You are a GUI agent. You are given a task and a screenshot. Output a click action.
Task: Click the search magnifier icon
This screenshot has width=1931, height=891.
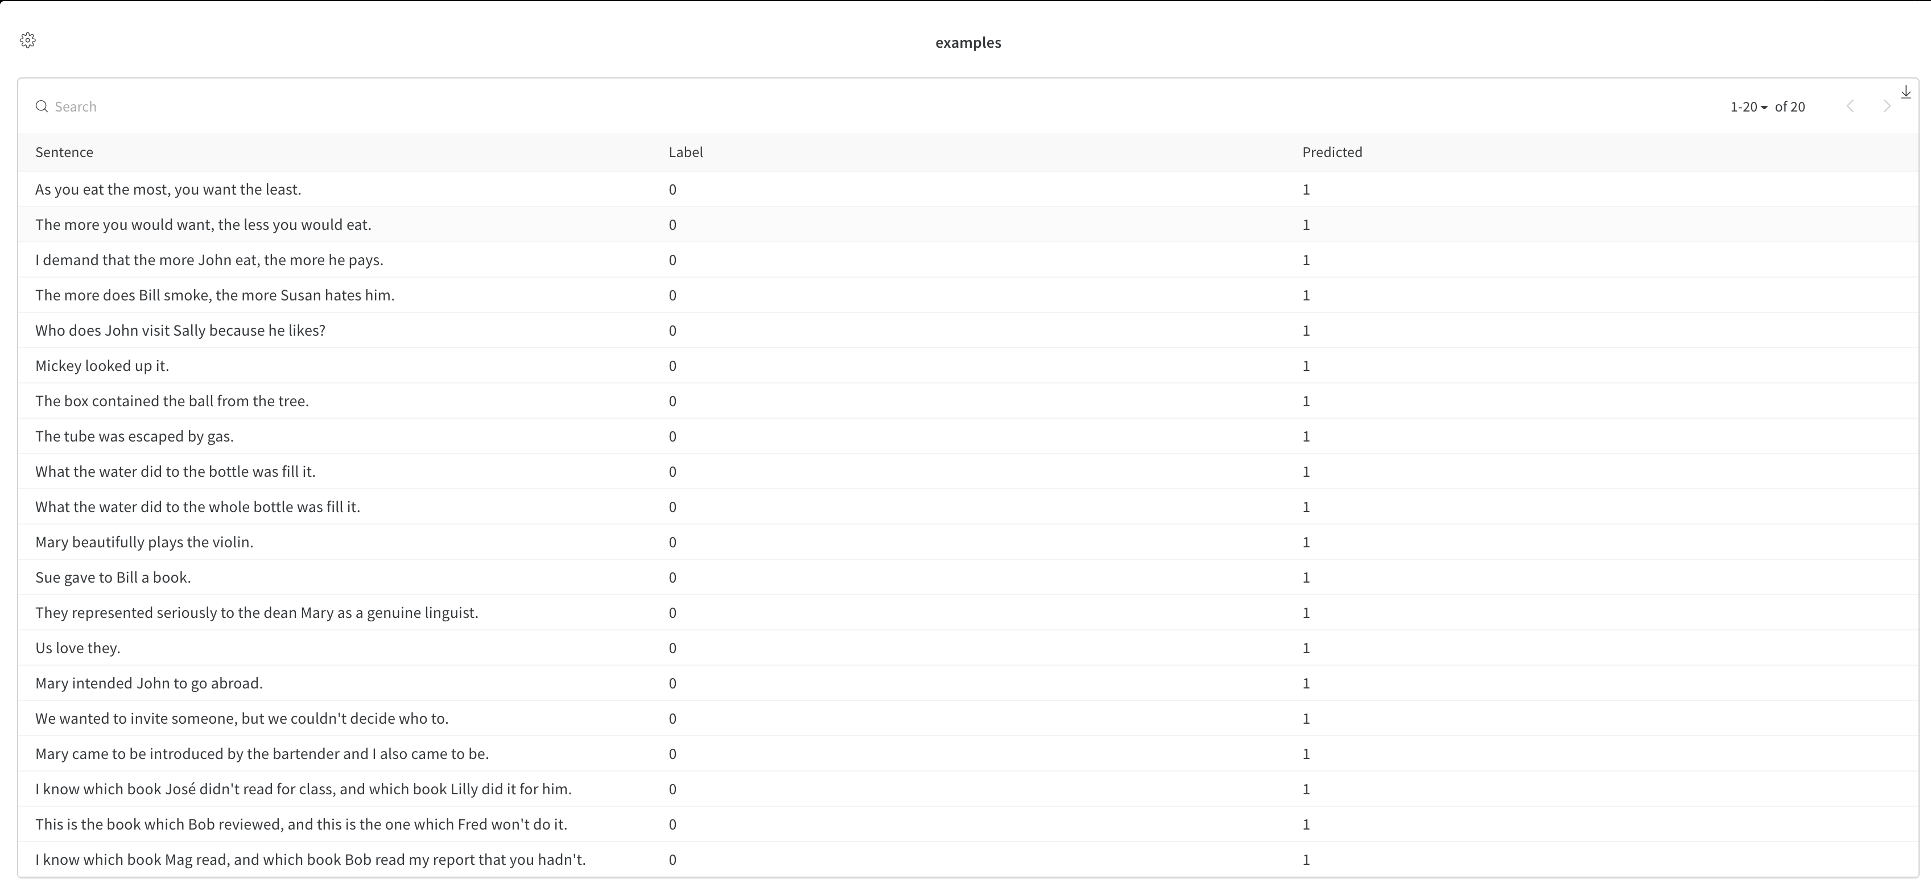(42, 106)
